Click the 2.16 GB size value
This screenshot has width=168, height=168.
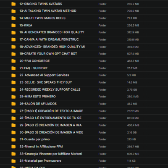click(132, 133)
